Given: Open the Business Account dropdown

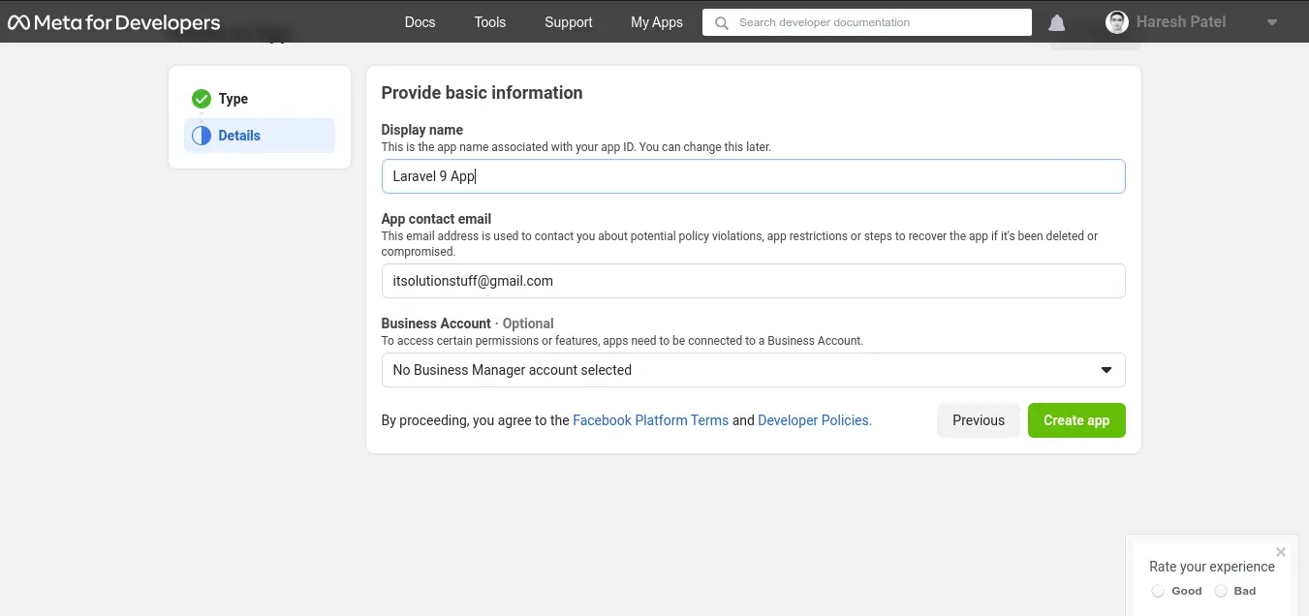Looking at the screenshot, I should [753, 370].
